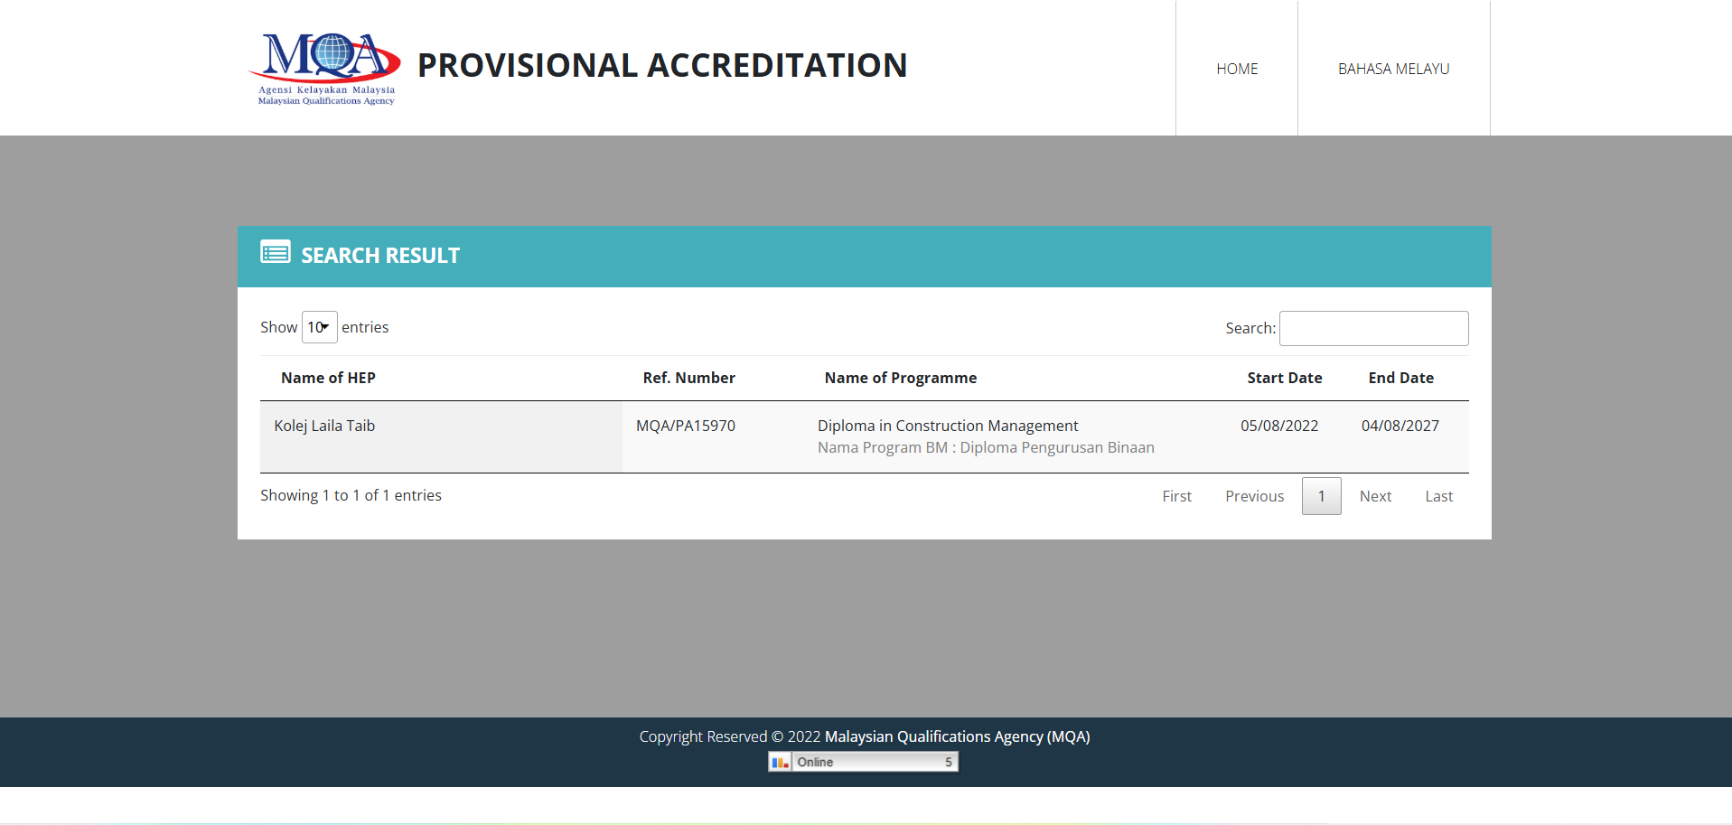Select page 1 in pagination
1732x825 pixels.
click(x=1321, y=495)
